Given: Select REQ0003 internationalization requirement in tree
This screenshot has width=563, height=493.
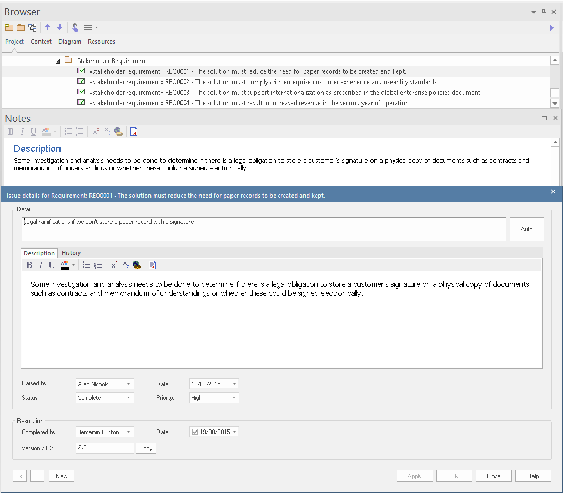Looking at the screenshot, I should pyautogui.click(x=285, y=93).
